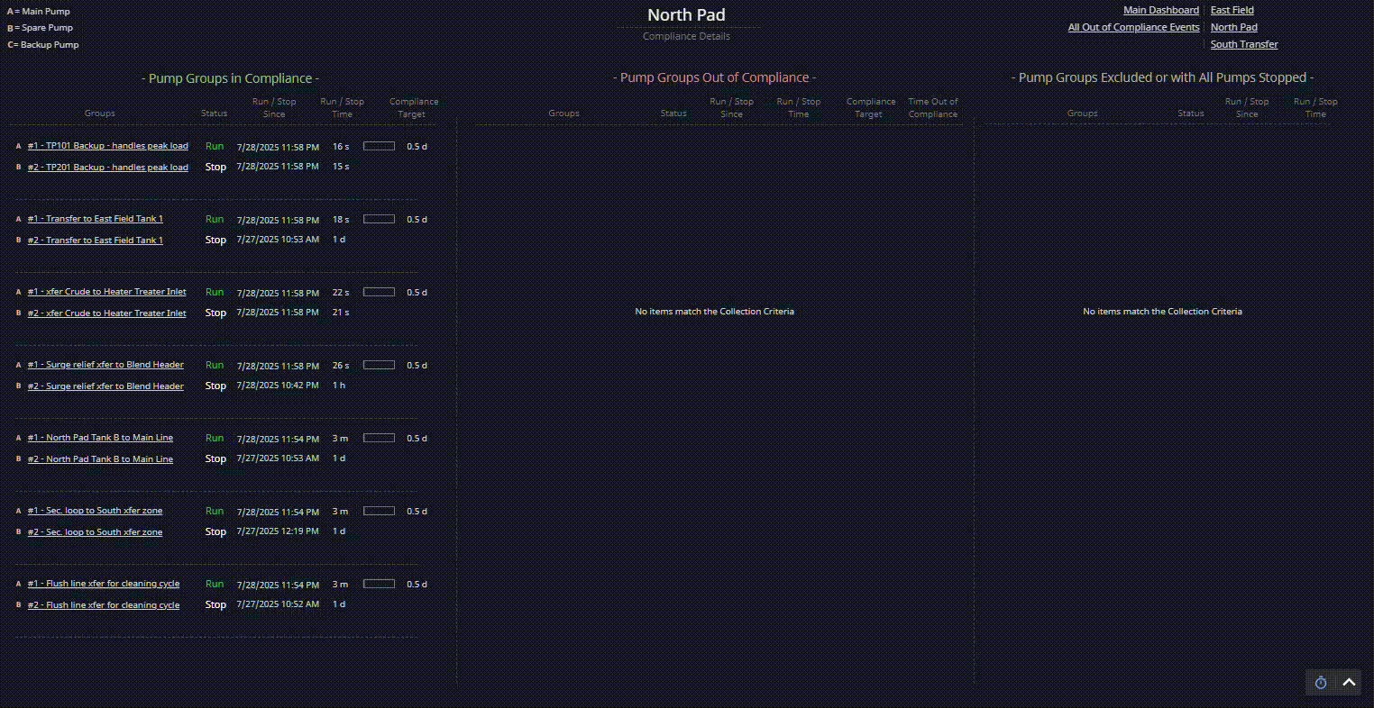Navigate to East Field page
The image size is (1374, 708).
(1232, 10)
